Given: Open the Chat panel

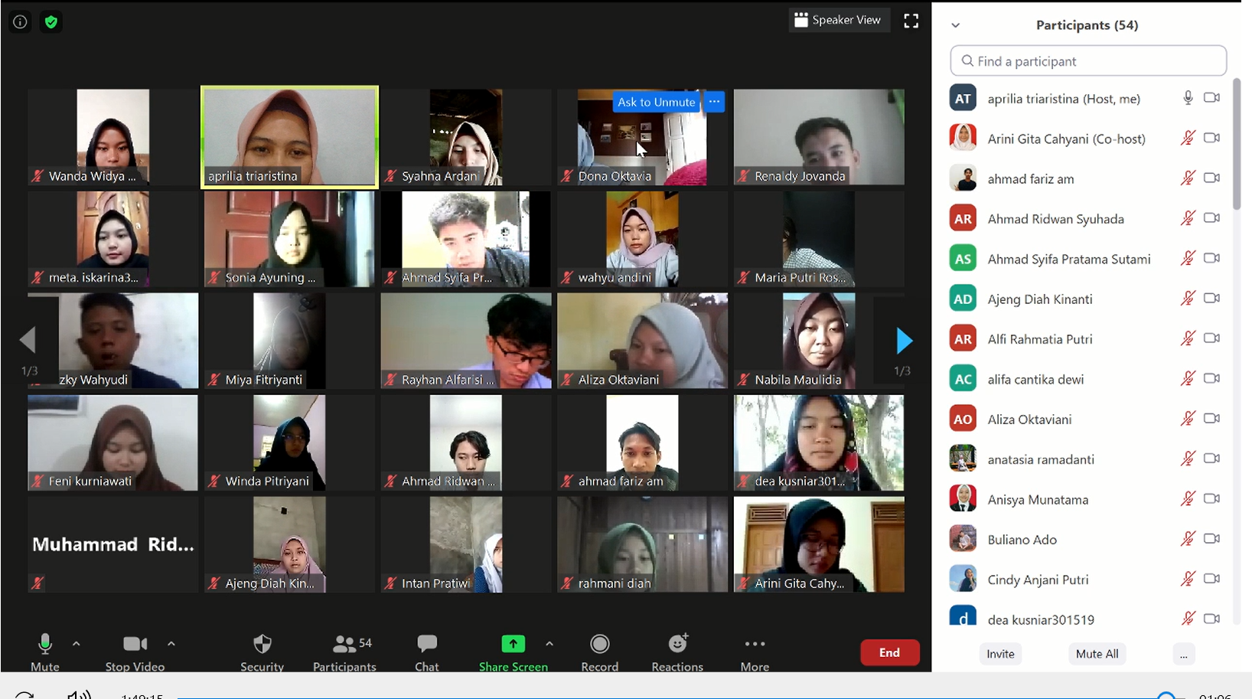Looking at the screenshot, I should coord(426,652).
